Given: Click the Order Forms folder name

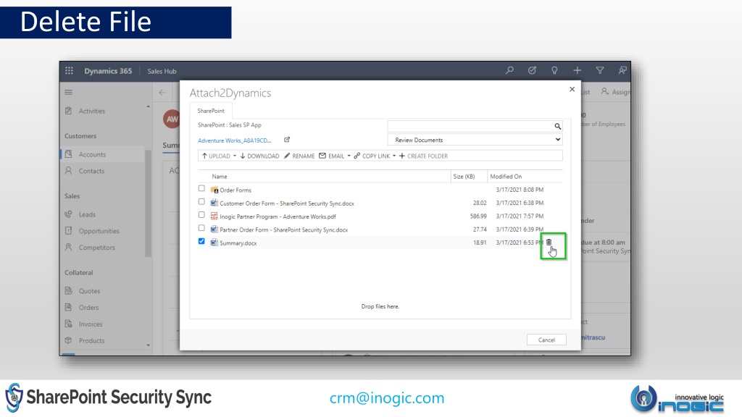Looking at the screenshot, I should (x=235, y=190).
